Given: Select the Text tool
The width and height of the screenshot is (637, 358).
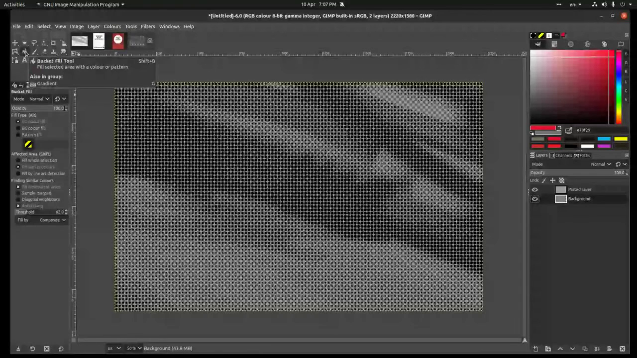Looking at the screenshot, I should [x=24, y=60].
